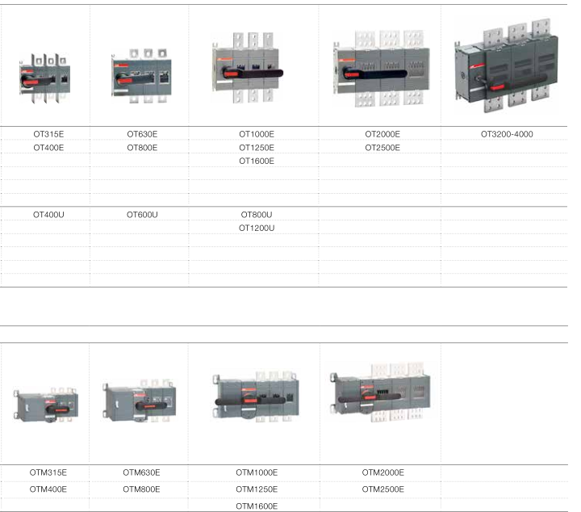Select the OT400E model label
This screenshot has width=581, height=512.
(48, 148)
